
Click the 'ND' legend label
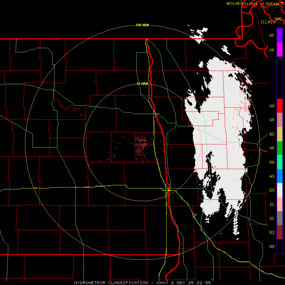pos(272,246)
